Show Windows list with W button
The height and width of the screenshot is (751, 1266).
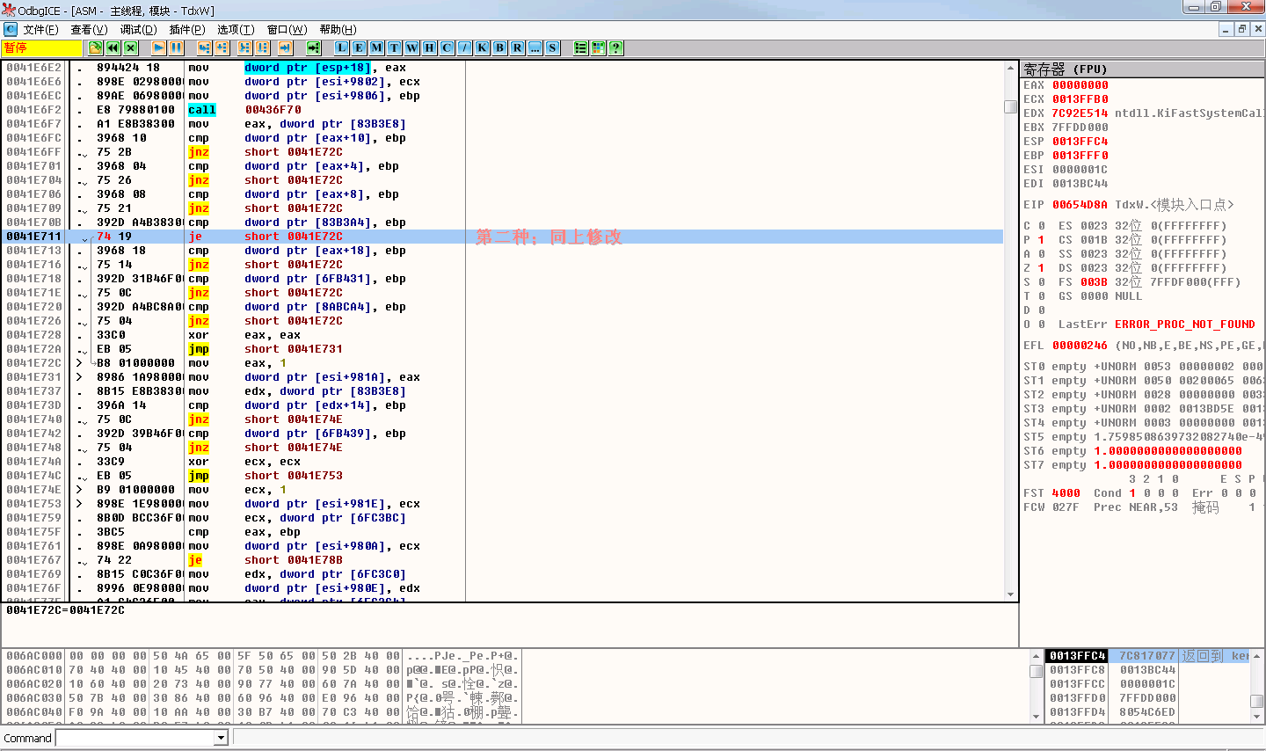pos(412,47)
